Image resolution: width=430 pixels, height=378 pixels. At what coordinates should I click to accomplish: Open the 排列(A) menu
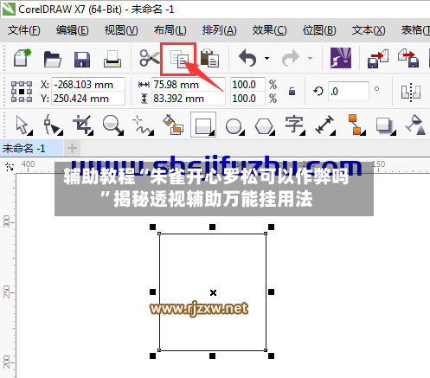click(219, 30)
